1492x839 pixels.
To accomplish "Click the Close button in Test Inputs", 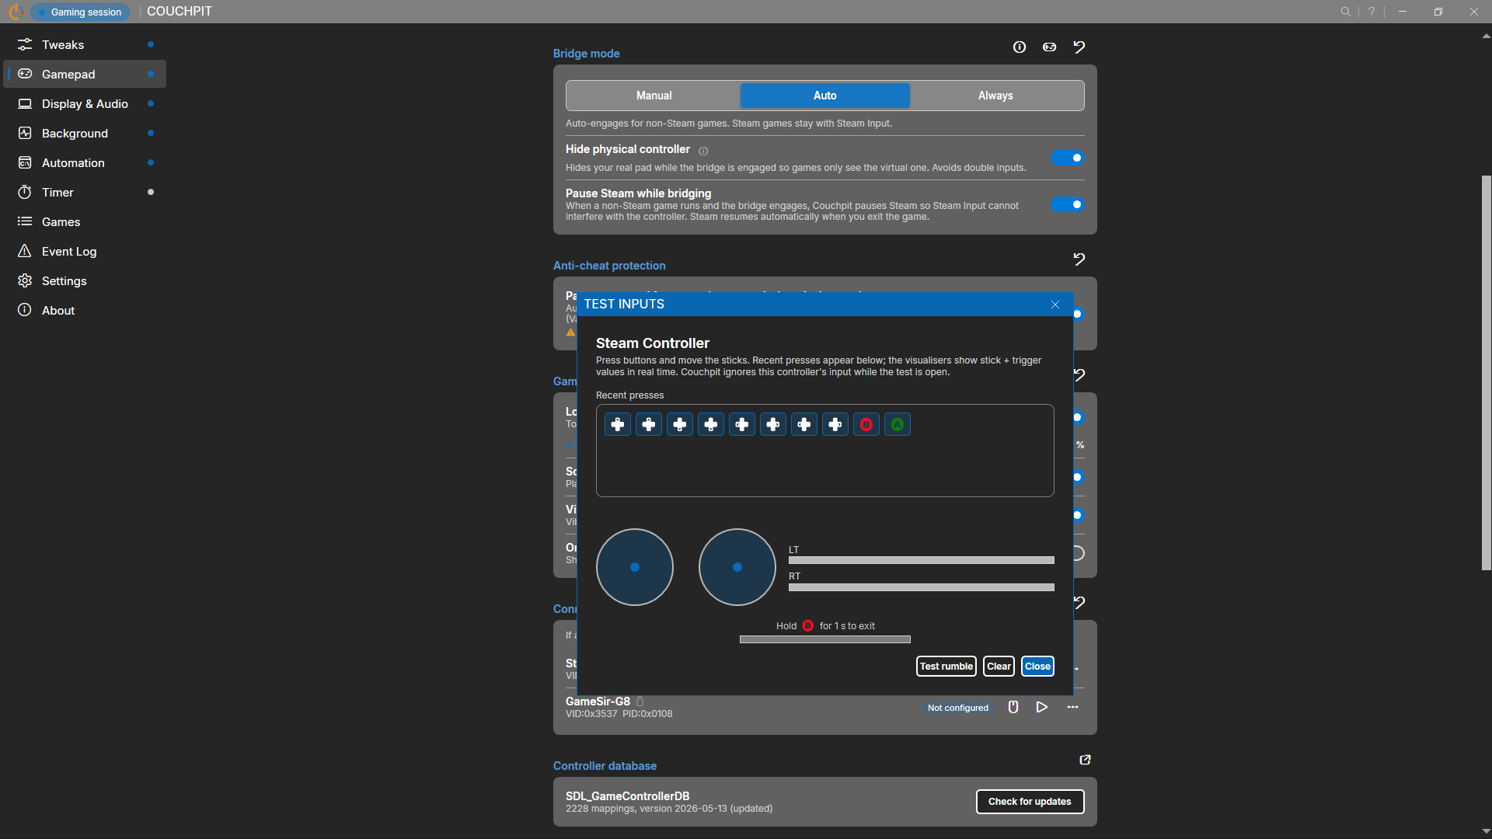I will tap(1037, 667).
